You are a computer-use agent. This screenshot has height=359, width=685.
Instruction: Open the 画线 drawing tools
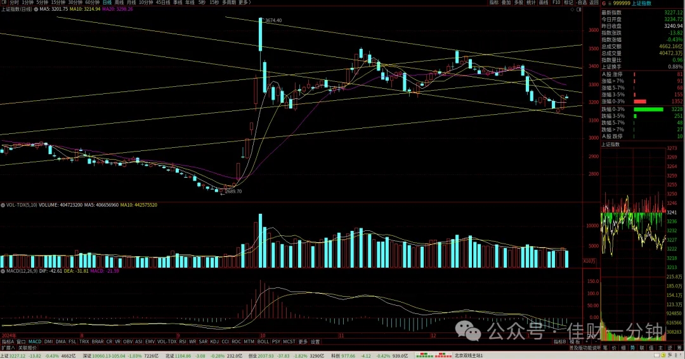[x=544, y=3]
